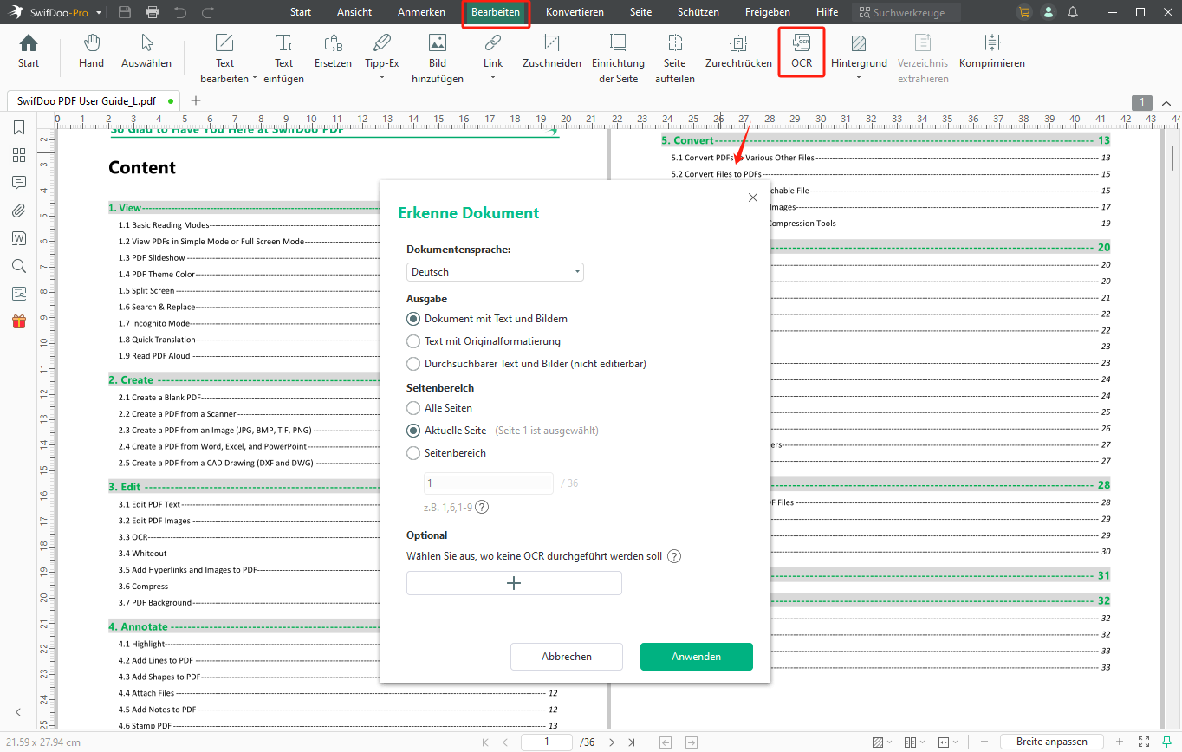Viewport: 1182px width, 752px height.
Task: Go to the next page arrow
Action: click(612, 742)
